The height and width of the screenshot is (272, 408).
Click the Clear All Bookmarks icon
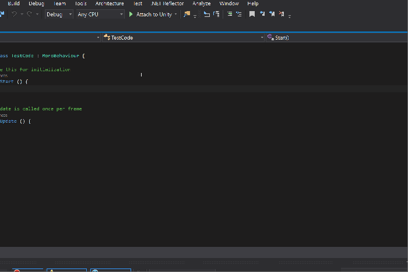(x=282, y=14)
